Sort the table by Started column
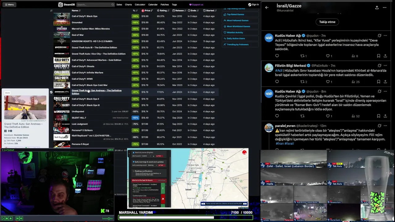This screenshot has width=395, height=222. click(x=210, y=10)
